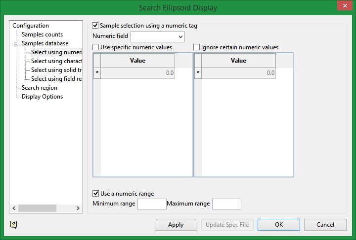This screenshot has width=356, height=240.
Task: Open Search region tree item
Action: [40, 88]
